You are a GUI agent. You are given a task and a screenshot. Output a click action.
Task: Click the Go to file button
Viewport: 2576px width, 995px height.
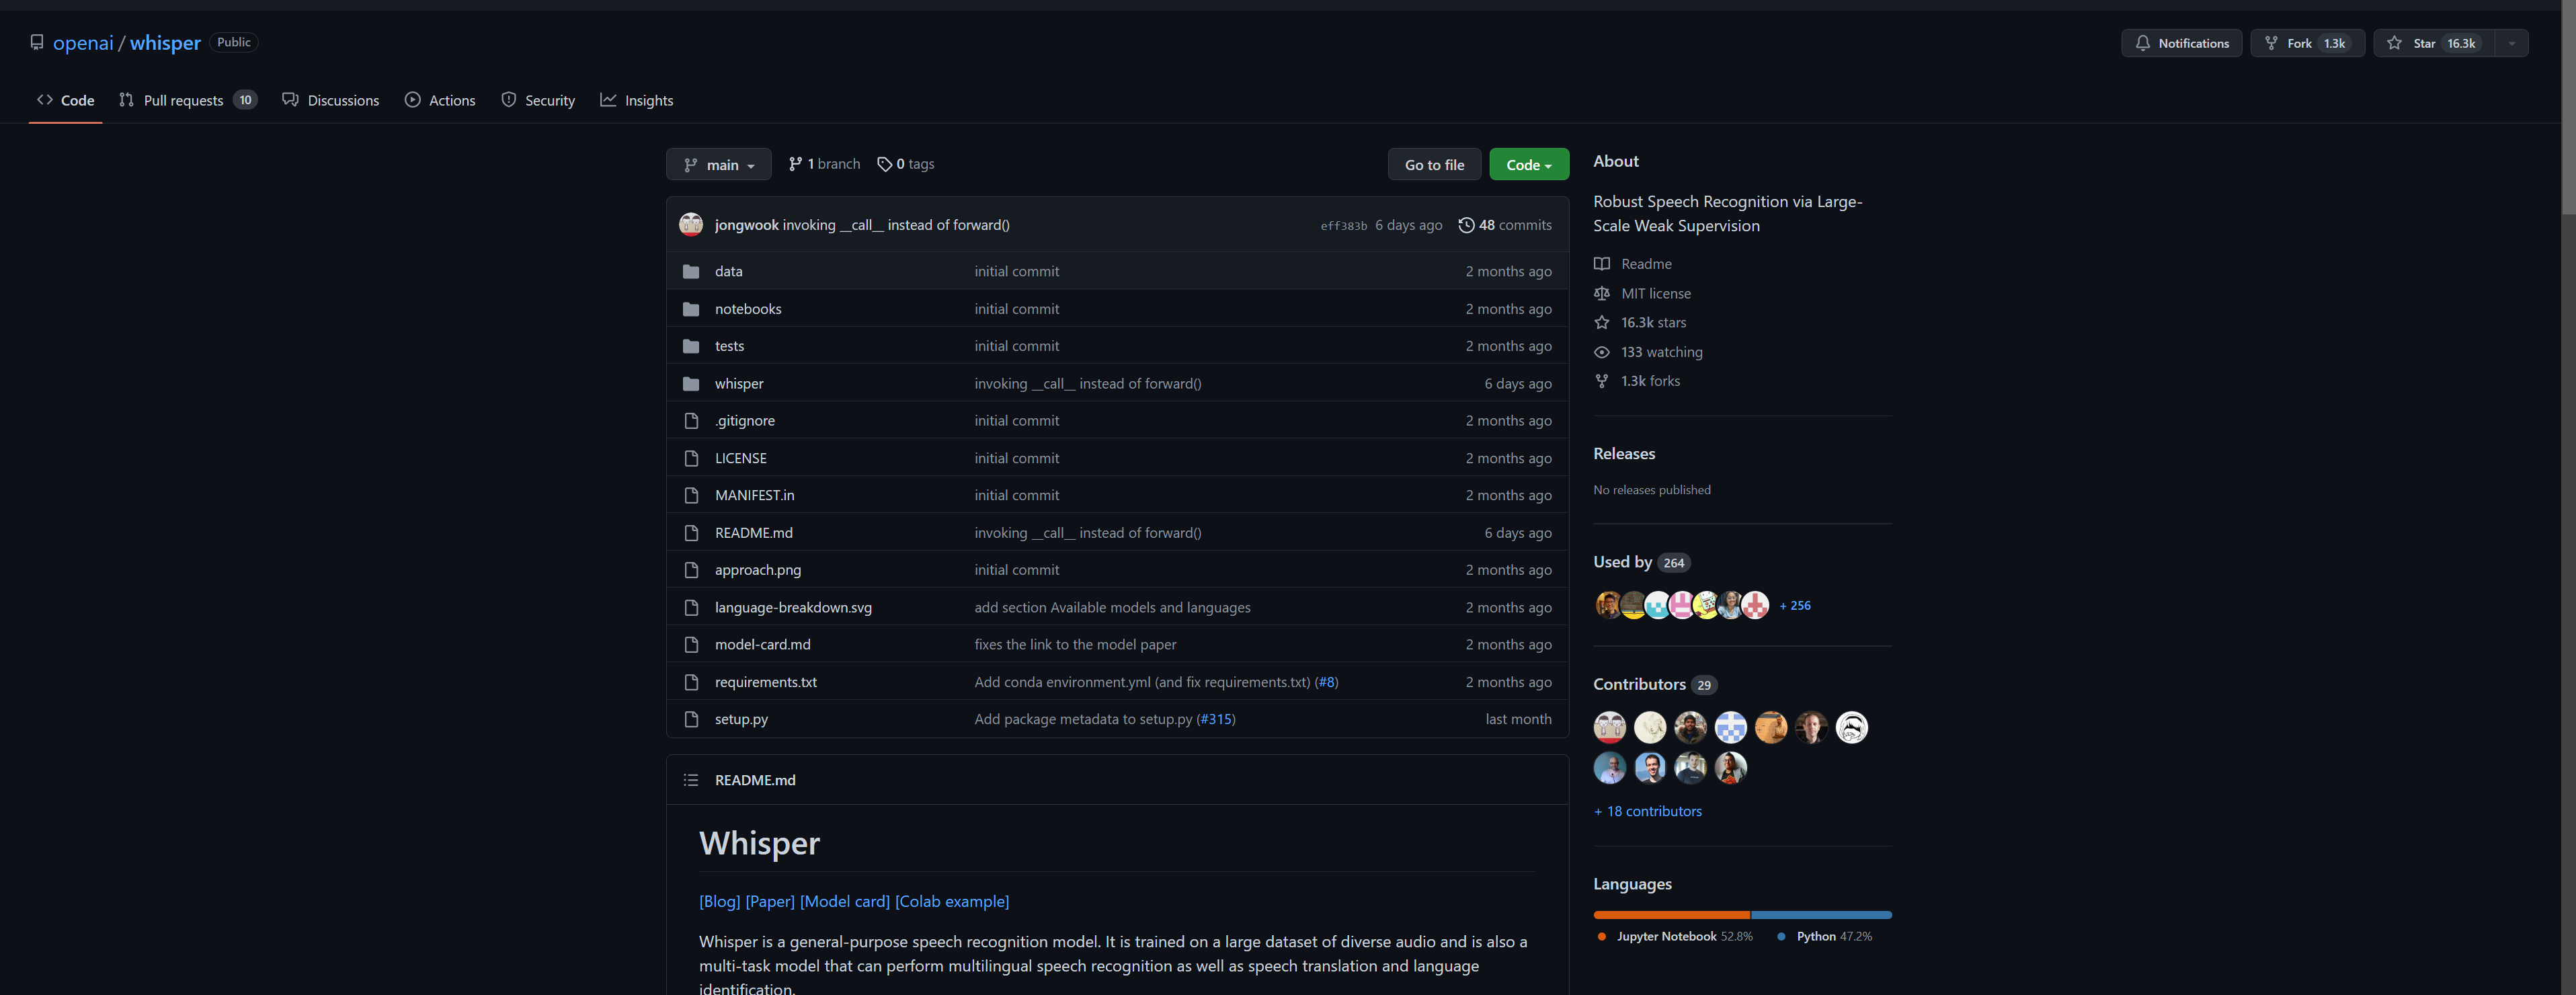tap(1434, 164)
